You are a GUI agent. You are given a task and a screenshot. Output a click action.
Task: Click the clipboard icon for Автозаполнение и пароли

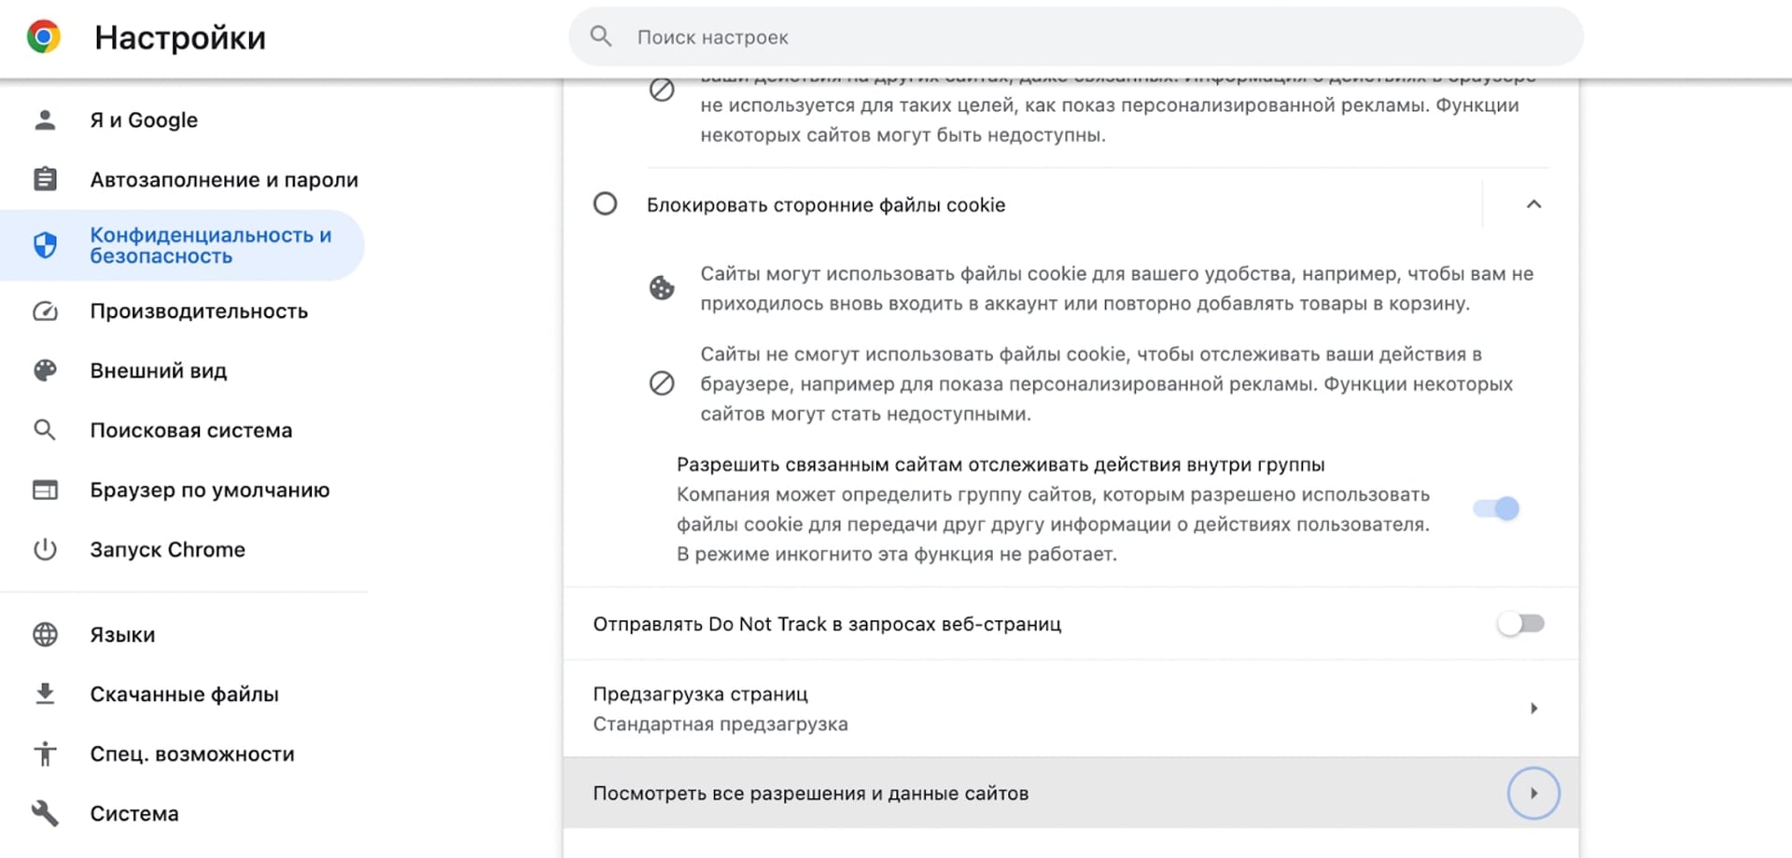point(45,179)
